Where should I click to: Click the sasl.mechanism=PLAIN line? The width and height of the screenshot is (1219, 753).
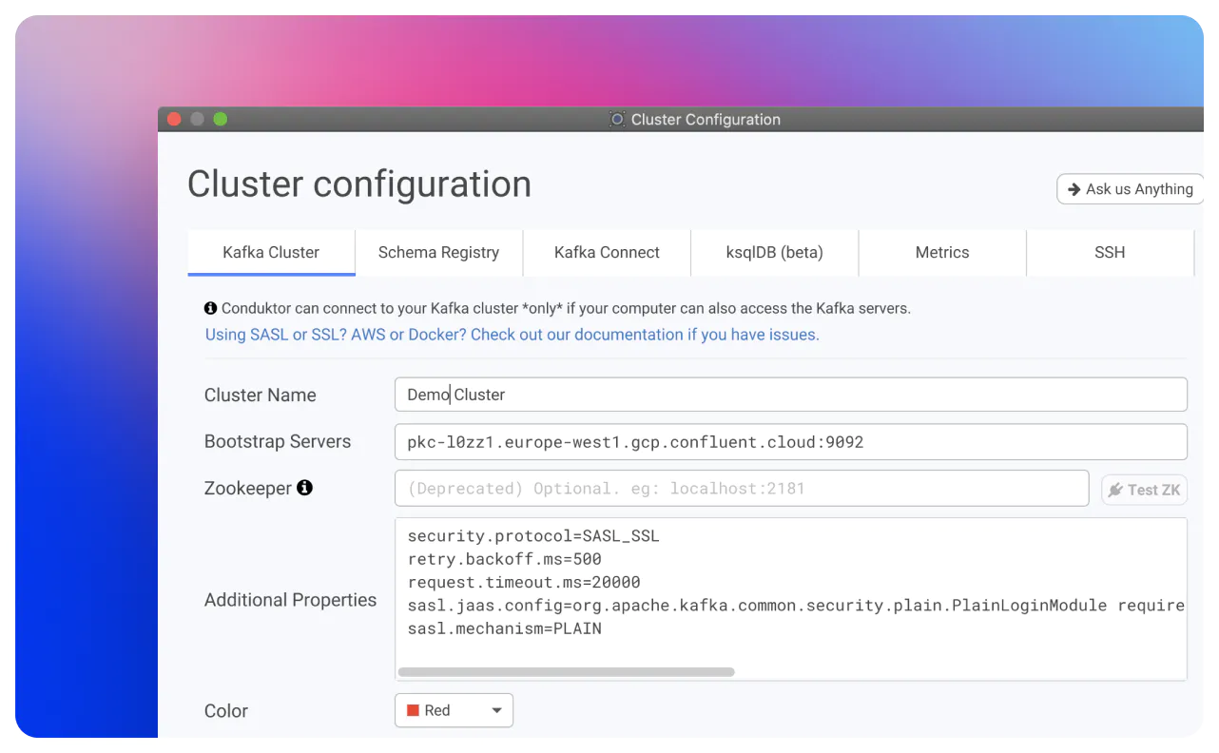pos(504,628)
